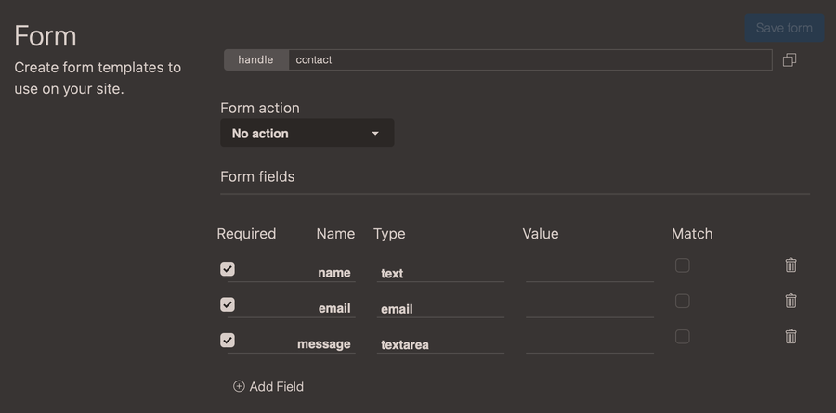
Task: Delete the message field row
Action: point(790,336)
